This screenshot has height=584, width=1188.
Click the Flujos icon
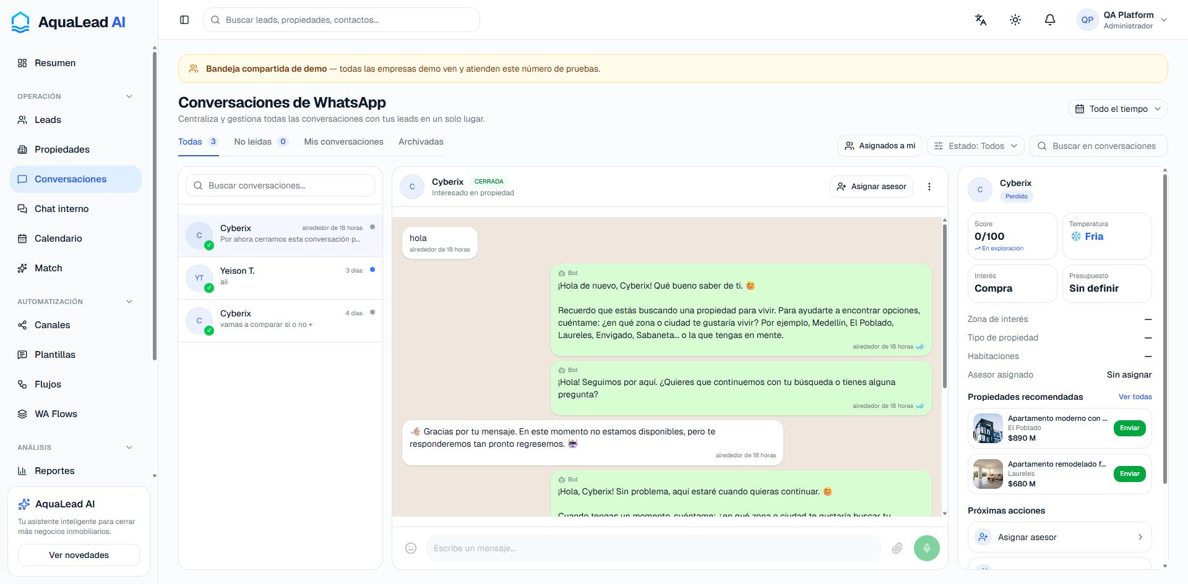click(x=22, y=384)
